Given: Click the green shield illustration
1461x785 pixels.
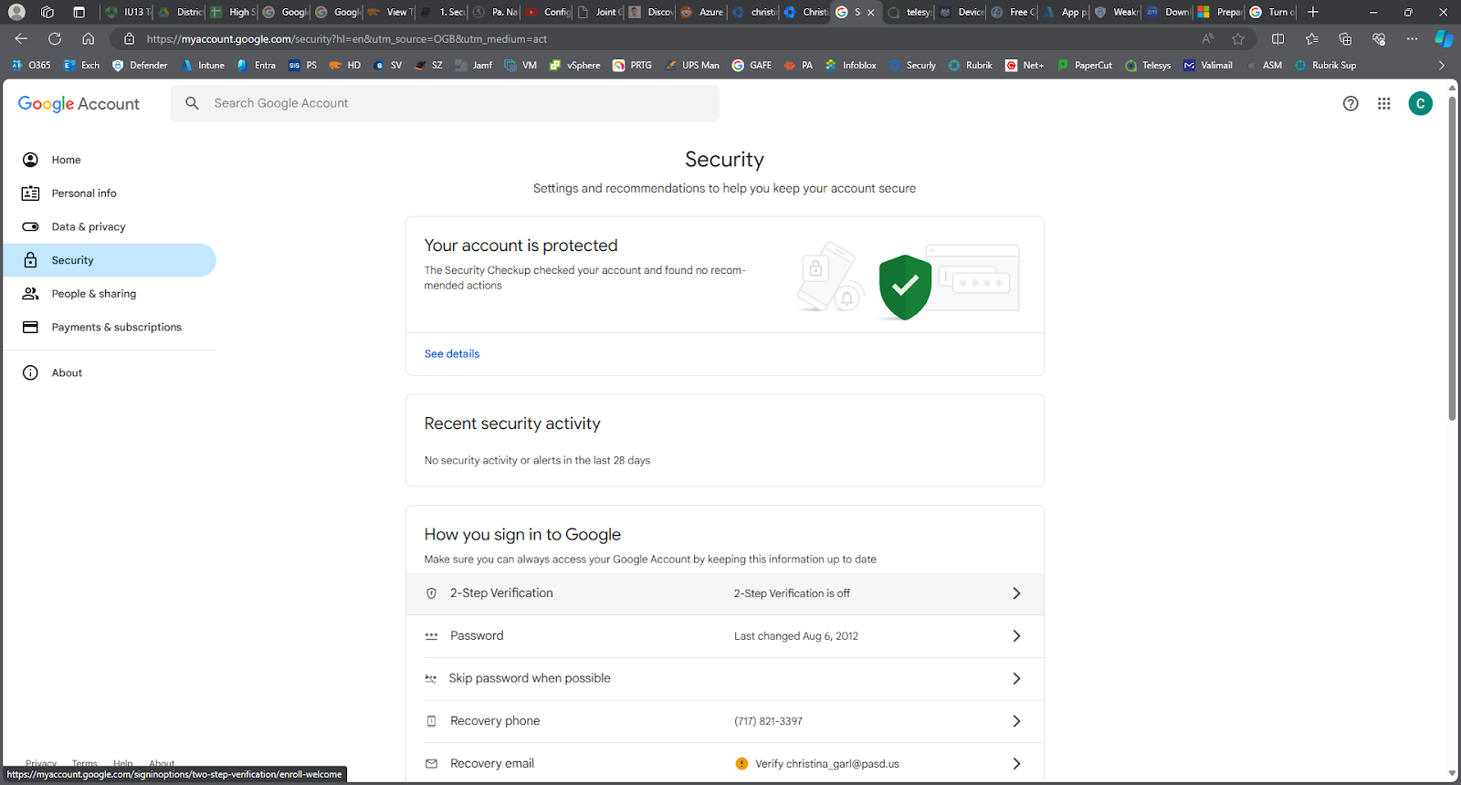Looking at the screenshot, I should coord(905,287).
